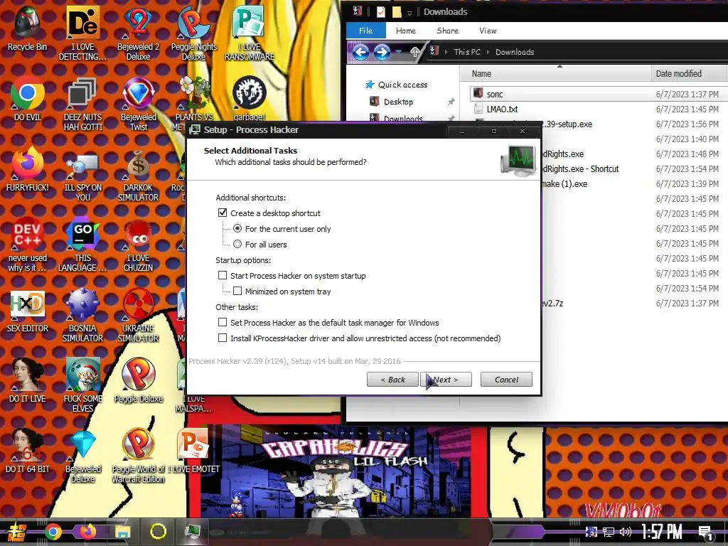
Task: Select the Peggle Nights Deluxe desktop icon
Action: coord(193,33)
